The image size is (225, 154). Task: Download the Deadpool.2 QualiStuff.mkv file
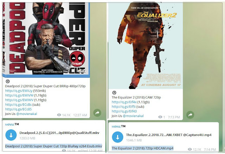[x=11, y=135]
